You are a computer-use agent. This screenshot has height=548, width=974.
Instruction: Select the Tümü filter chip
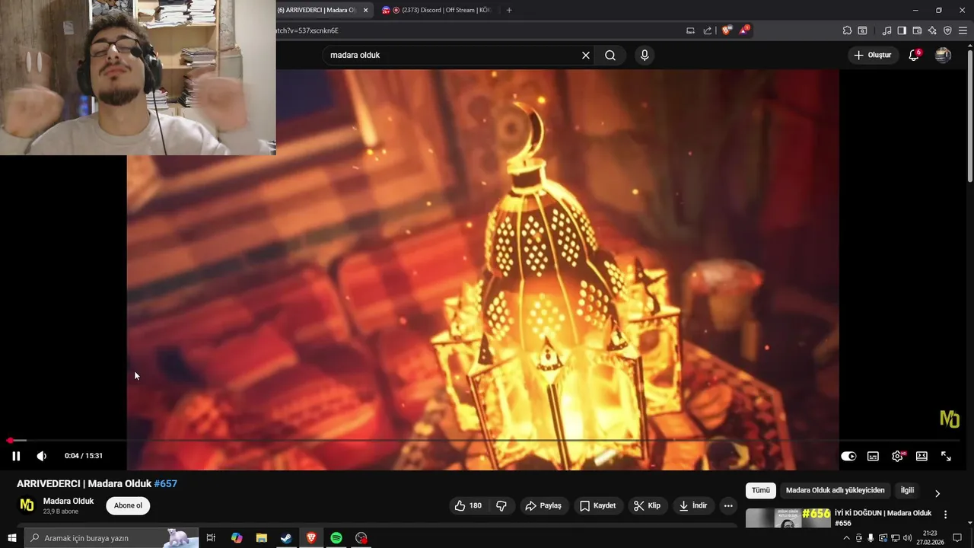[x=761, y=490]
